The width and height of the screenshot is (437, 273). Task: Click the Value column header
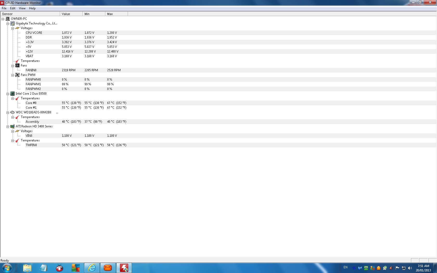coord(71,14)
